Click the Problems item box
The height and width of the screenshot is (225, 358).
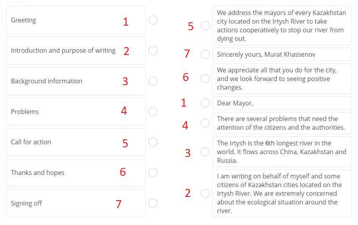(63, 112)
